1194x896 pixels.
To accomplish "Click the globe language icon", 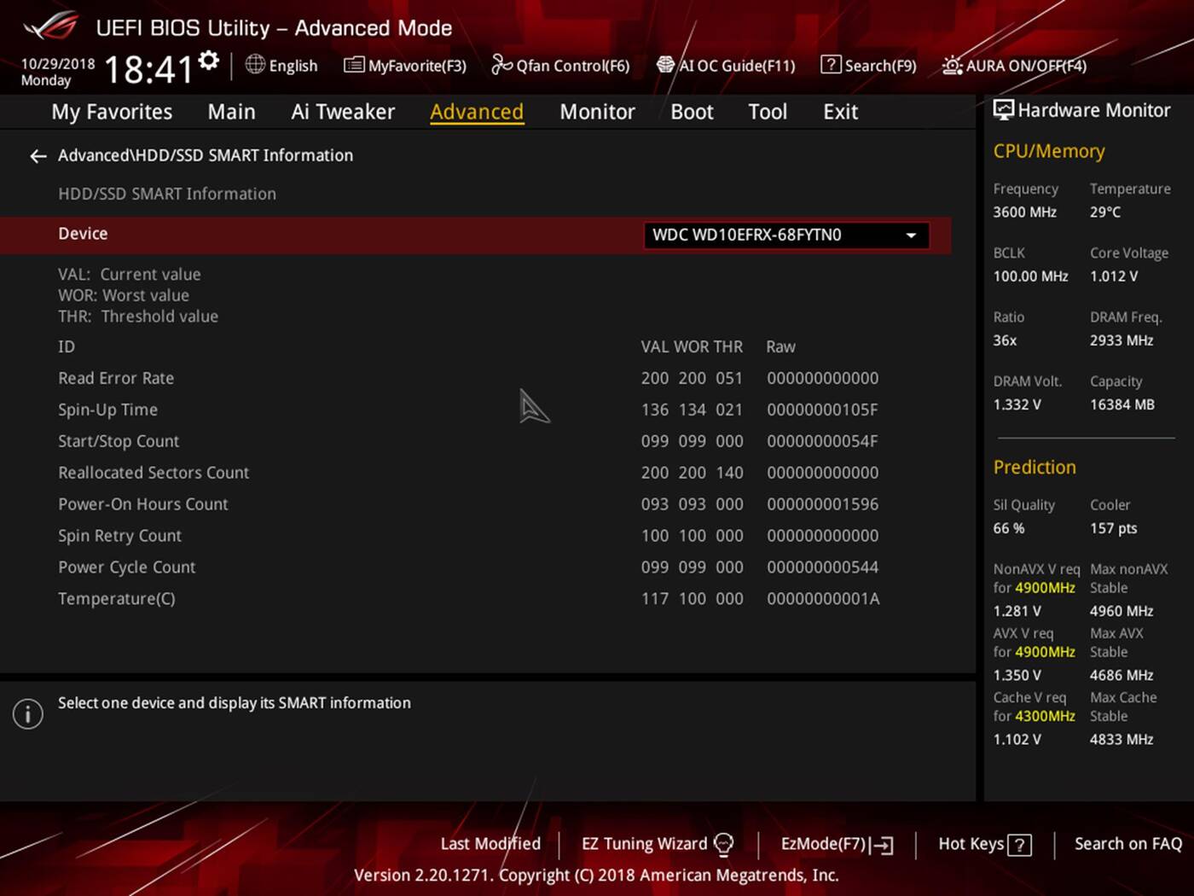I will pos(255,65).
